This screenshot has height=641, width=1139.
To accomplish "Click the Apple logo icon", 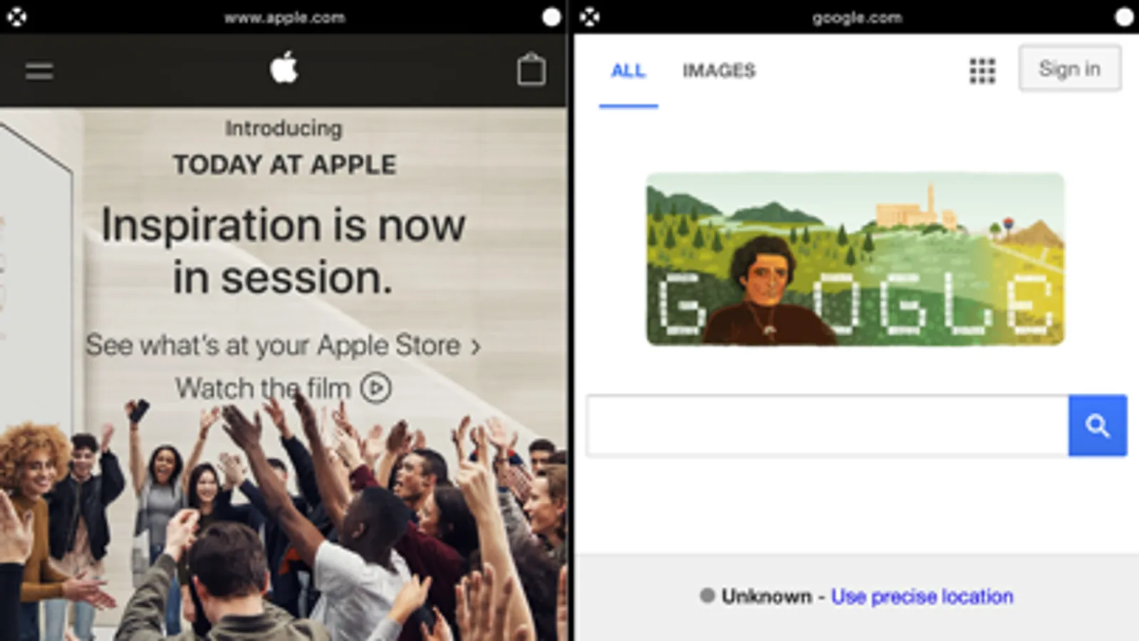I will (284, 68).
